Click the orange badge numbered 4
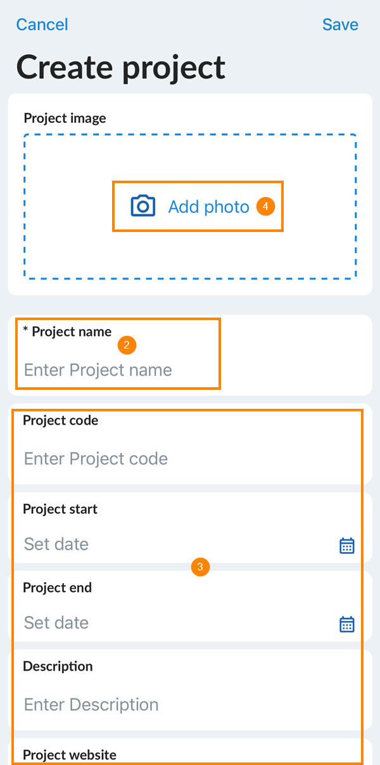This screenshot has height=765, width=380. click(266, 207)
